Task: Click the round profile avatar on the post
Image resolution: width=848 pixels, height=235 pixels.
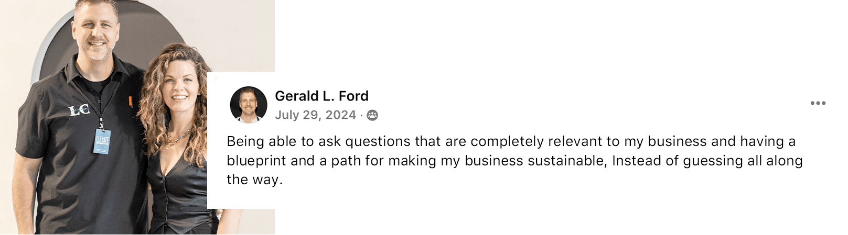Action: (x=249, y=105)
